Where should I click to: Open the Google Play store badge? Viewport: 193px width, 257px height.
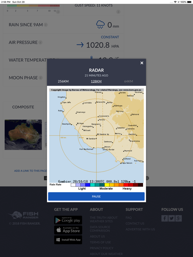(x=68, y=220)
